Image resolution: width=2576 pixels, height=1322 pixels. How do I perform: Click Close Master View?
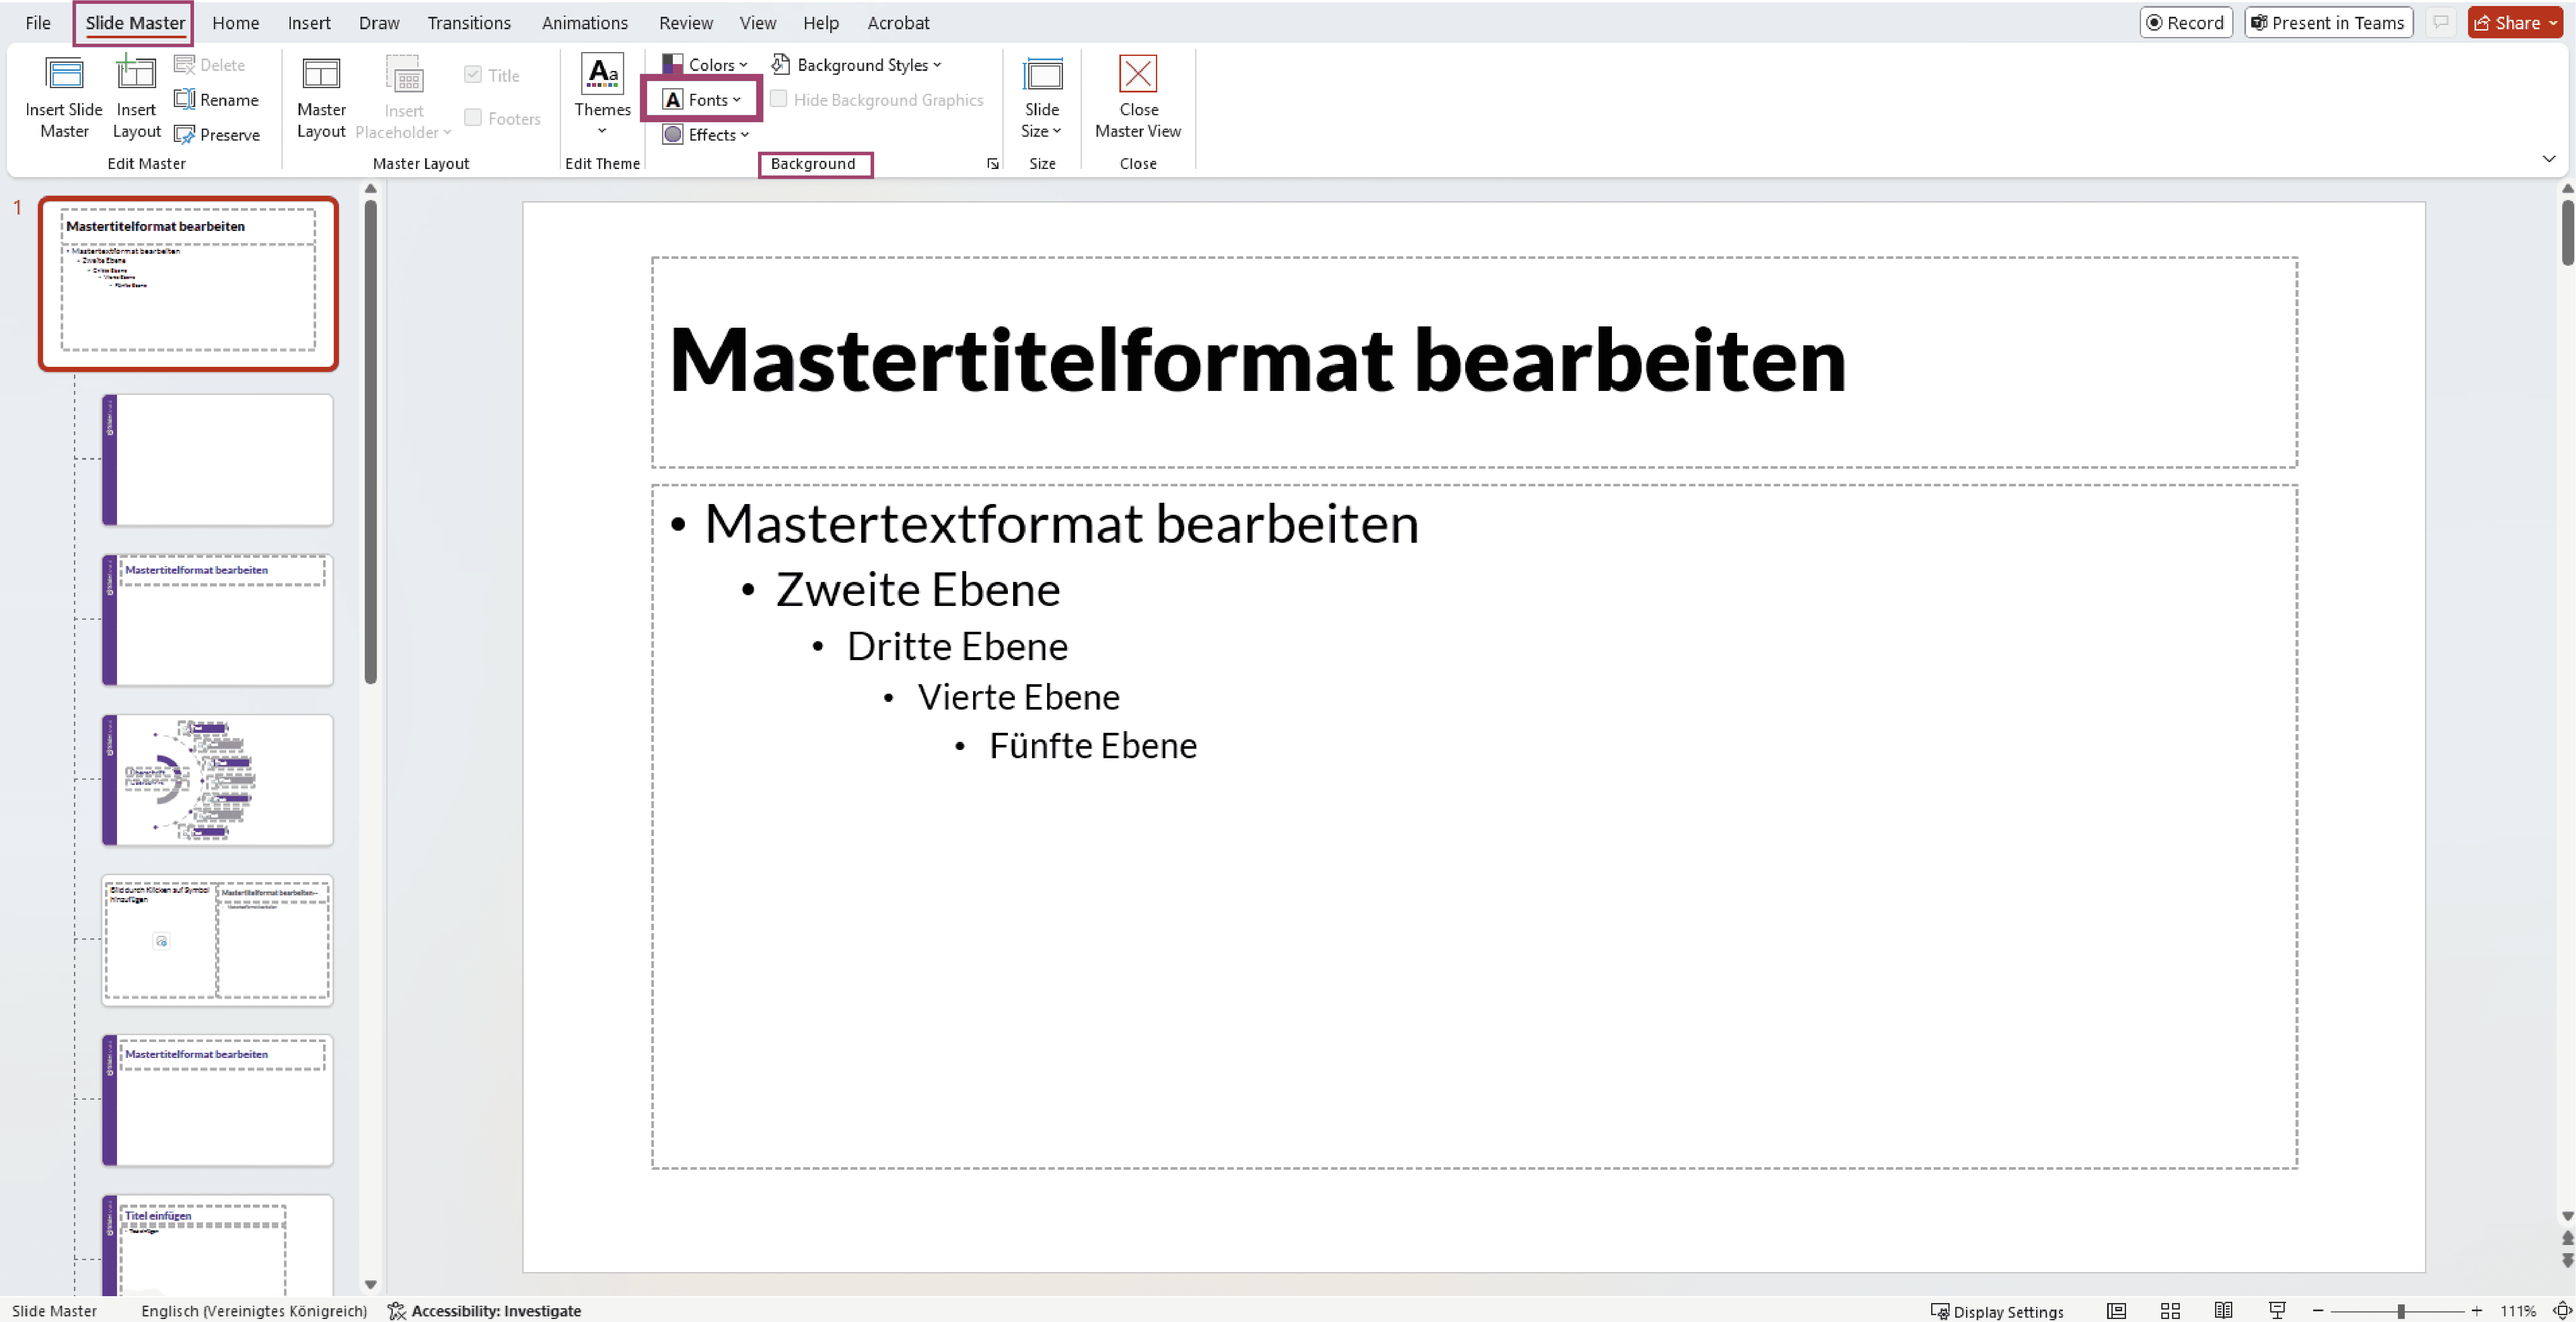pos(1138,97)
